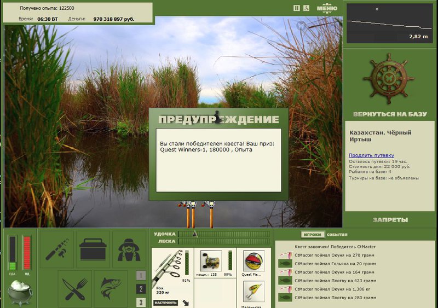
Task: Click 'Квест закончен! Победитель CtMacter' message
Action: [335, 247]
